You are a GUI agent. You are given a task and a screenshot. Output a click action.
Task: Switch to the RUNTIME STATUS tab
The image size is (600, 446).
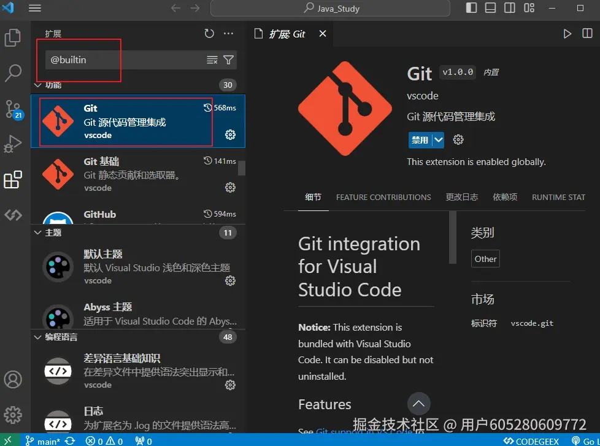(x=558, y=197)
